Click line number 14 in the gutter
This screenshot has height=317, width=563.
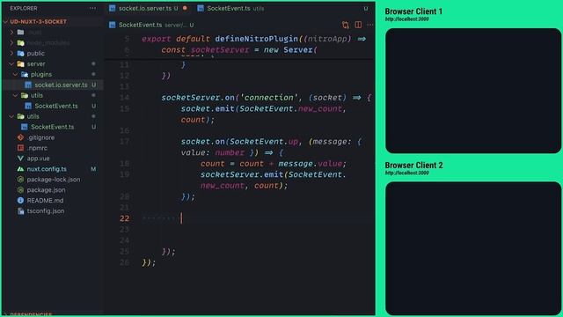pos(125,98)
